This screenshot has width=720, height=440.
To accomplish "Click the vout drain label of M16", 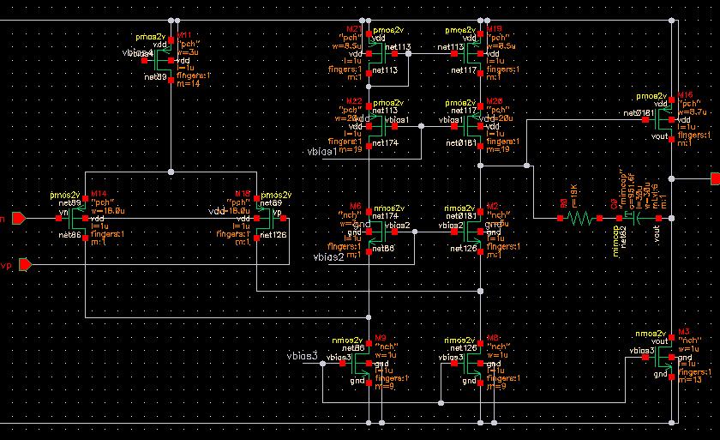I will point(659,136).
